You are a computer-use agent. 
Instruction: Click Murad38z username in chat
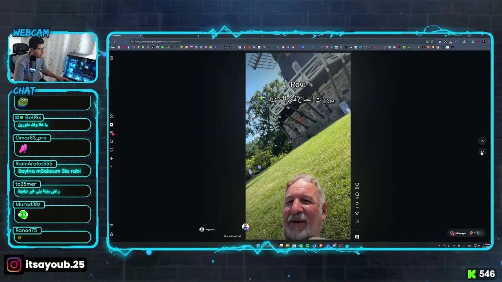click(x=28, y=204)
